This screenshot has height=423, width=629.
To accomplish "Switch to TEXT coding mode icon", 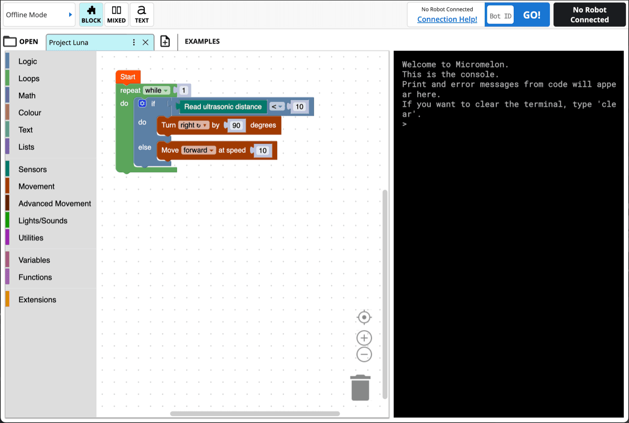I will [142, 14].
